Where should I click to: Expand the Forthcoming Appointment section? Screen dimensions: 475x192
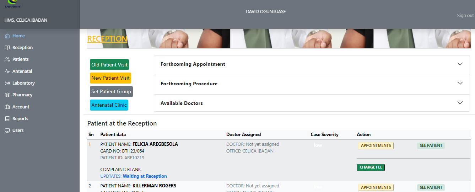pos(312,64)
